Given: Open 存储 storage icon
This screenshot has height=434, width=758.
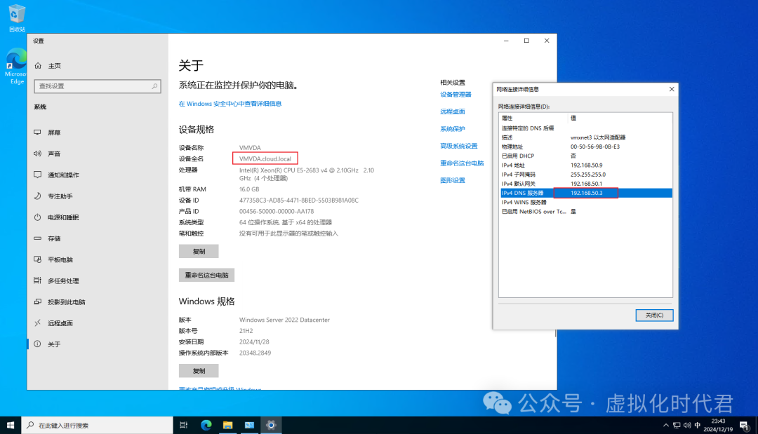Looking at the screenshot, I should tap(38, 238).
